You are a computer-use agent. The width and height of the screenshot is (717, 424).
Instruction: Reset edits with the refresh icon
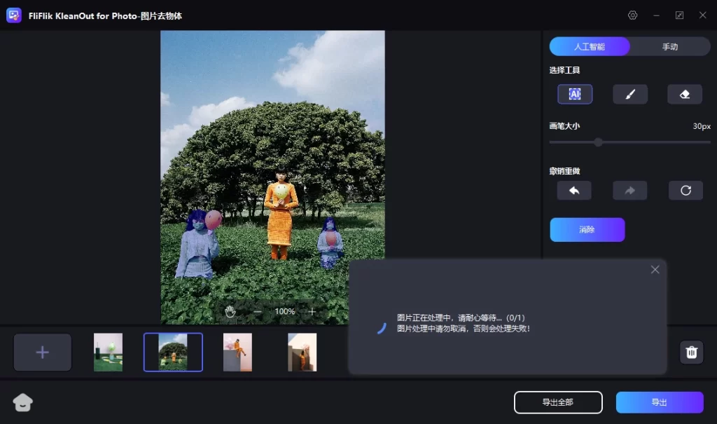(x=685, y=191)
